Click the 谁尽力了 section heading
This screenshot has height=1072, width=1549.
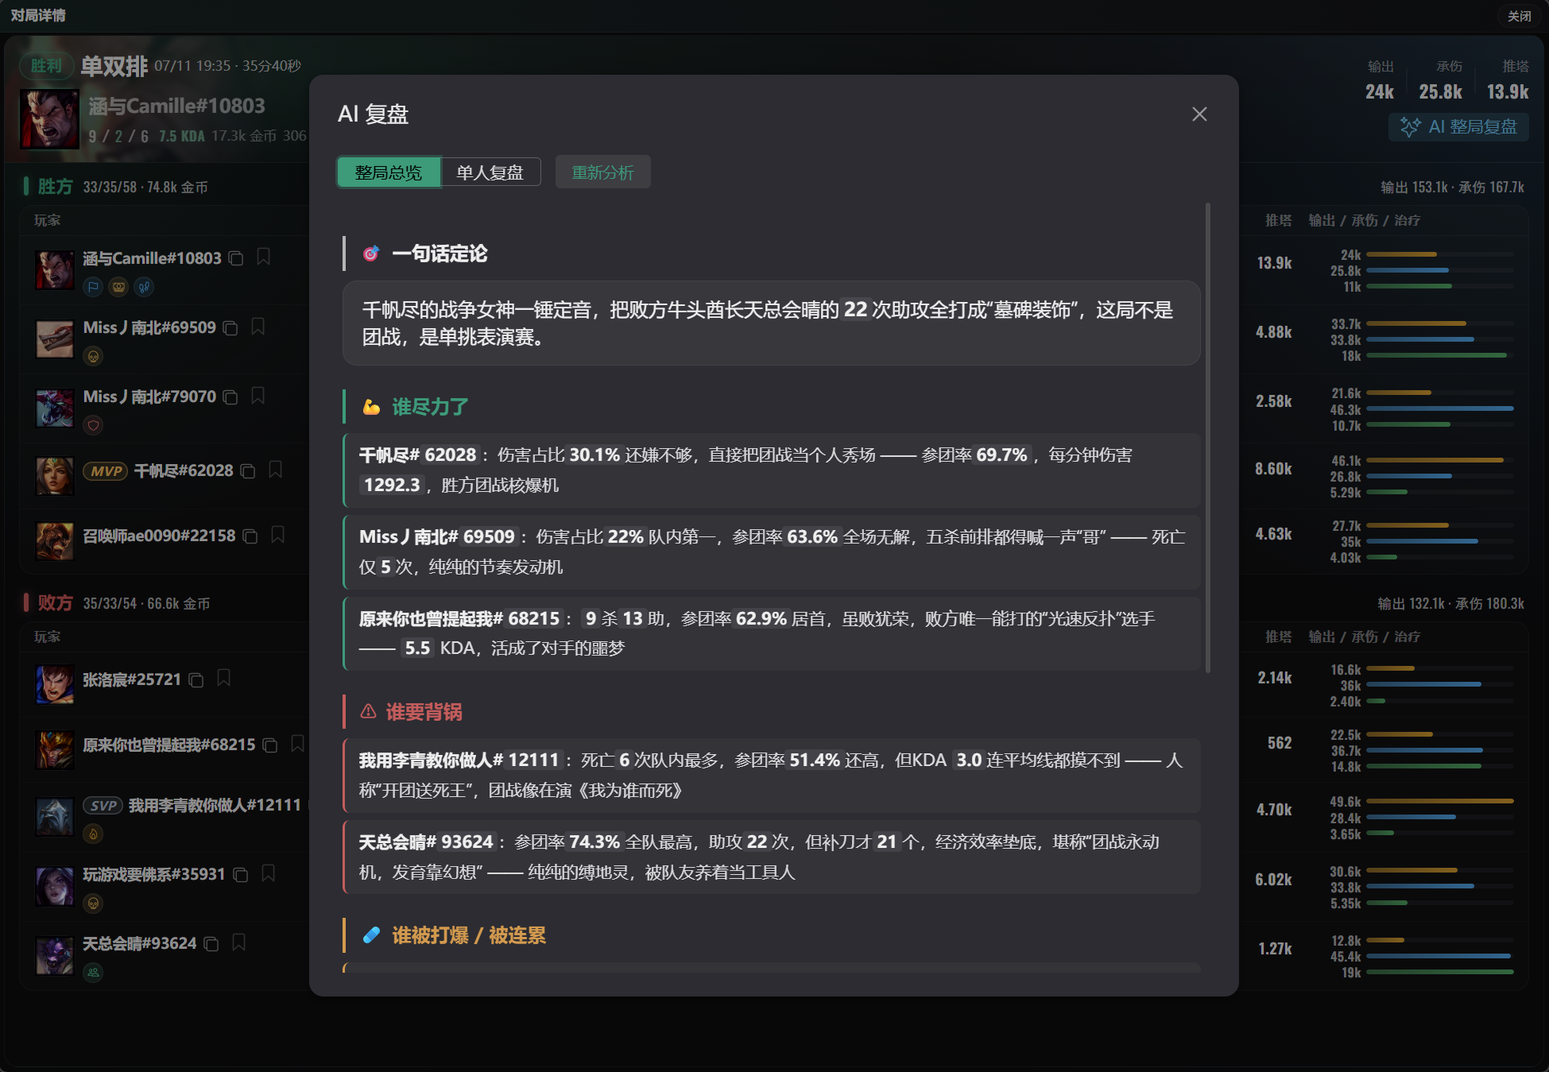[430, 407]
